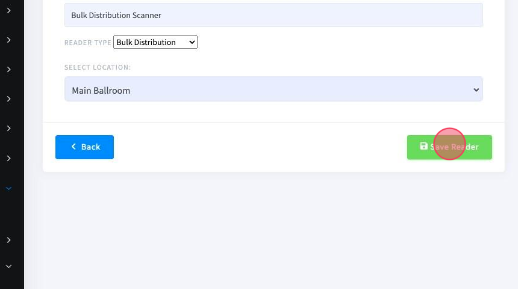Click the left arrow icon on Back button
518x289 pixels.
coord(73,147)
